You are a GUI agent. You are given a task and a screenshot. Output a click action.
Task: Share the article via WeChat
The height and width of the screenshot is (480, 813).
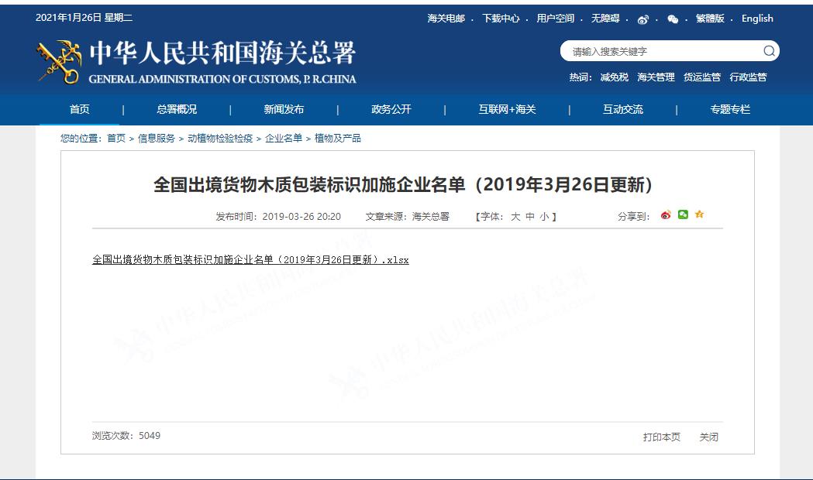[683, 215]
